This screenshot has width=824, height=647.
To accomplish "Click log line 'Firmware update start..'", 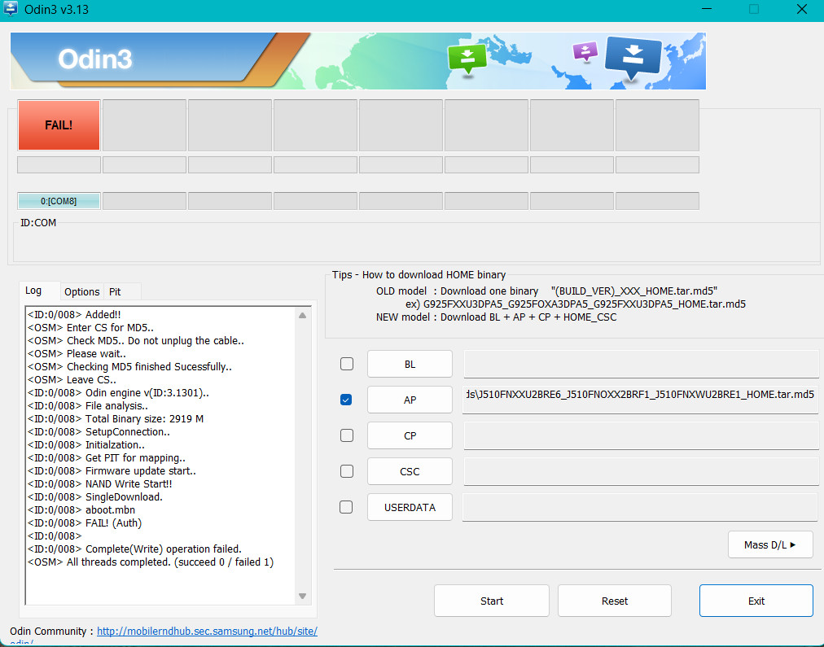I will (x=112, y=471).
